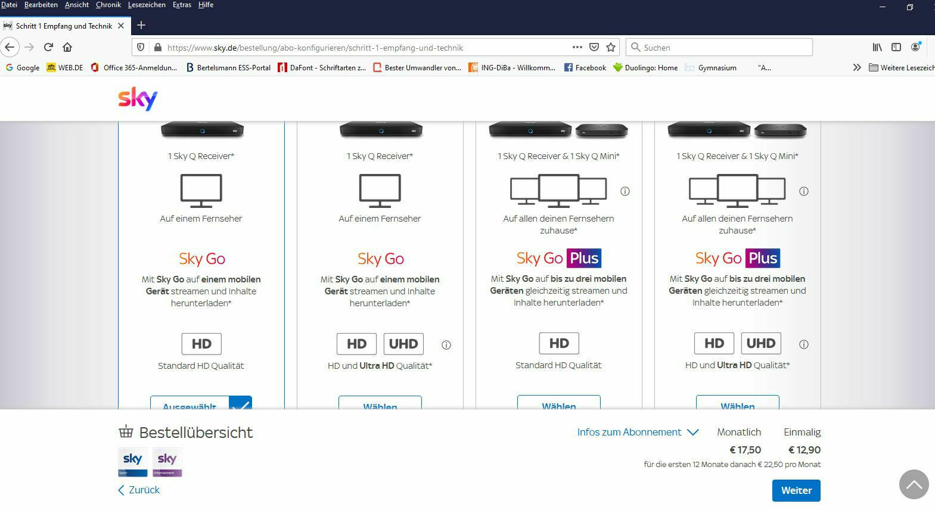This screenshot has width=935, height=510.
Task: Open Bester Umwandler bookmark
Action: pyautogui.click(x=417, y=67)
